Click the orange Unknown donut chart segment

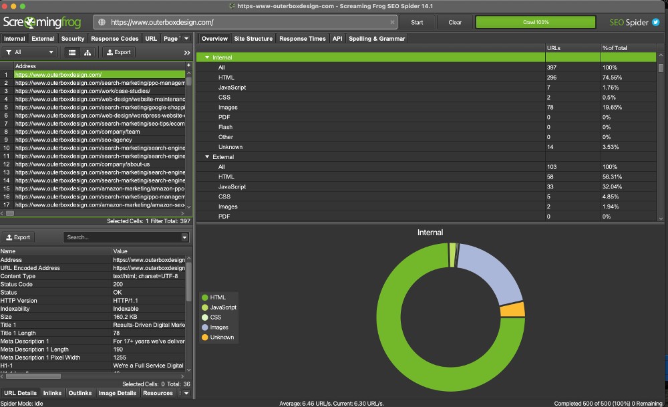click(512, 310)
